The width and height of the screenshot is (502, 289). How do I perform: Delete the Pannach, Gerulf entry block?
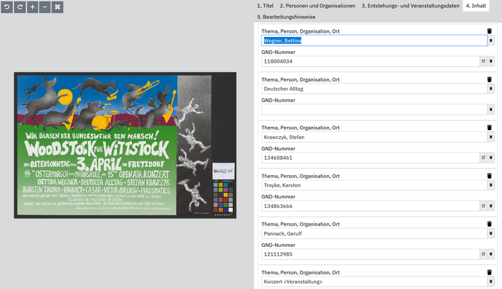(489, 224)
